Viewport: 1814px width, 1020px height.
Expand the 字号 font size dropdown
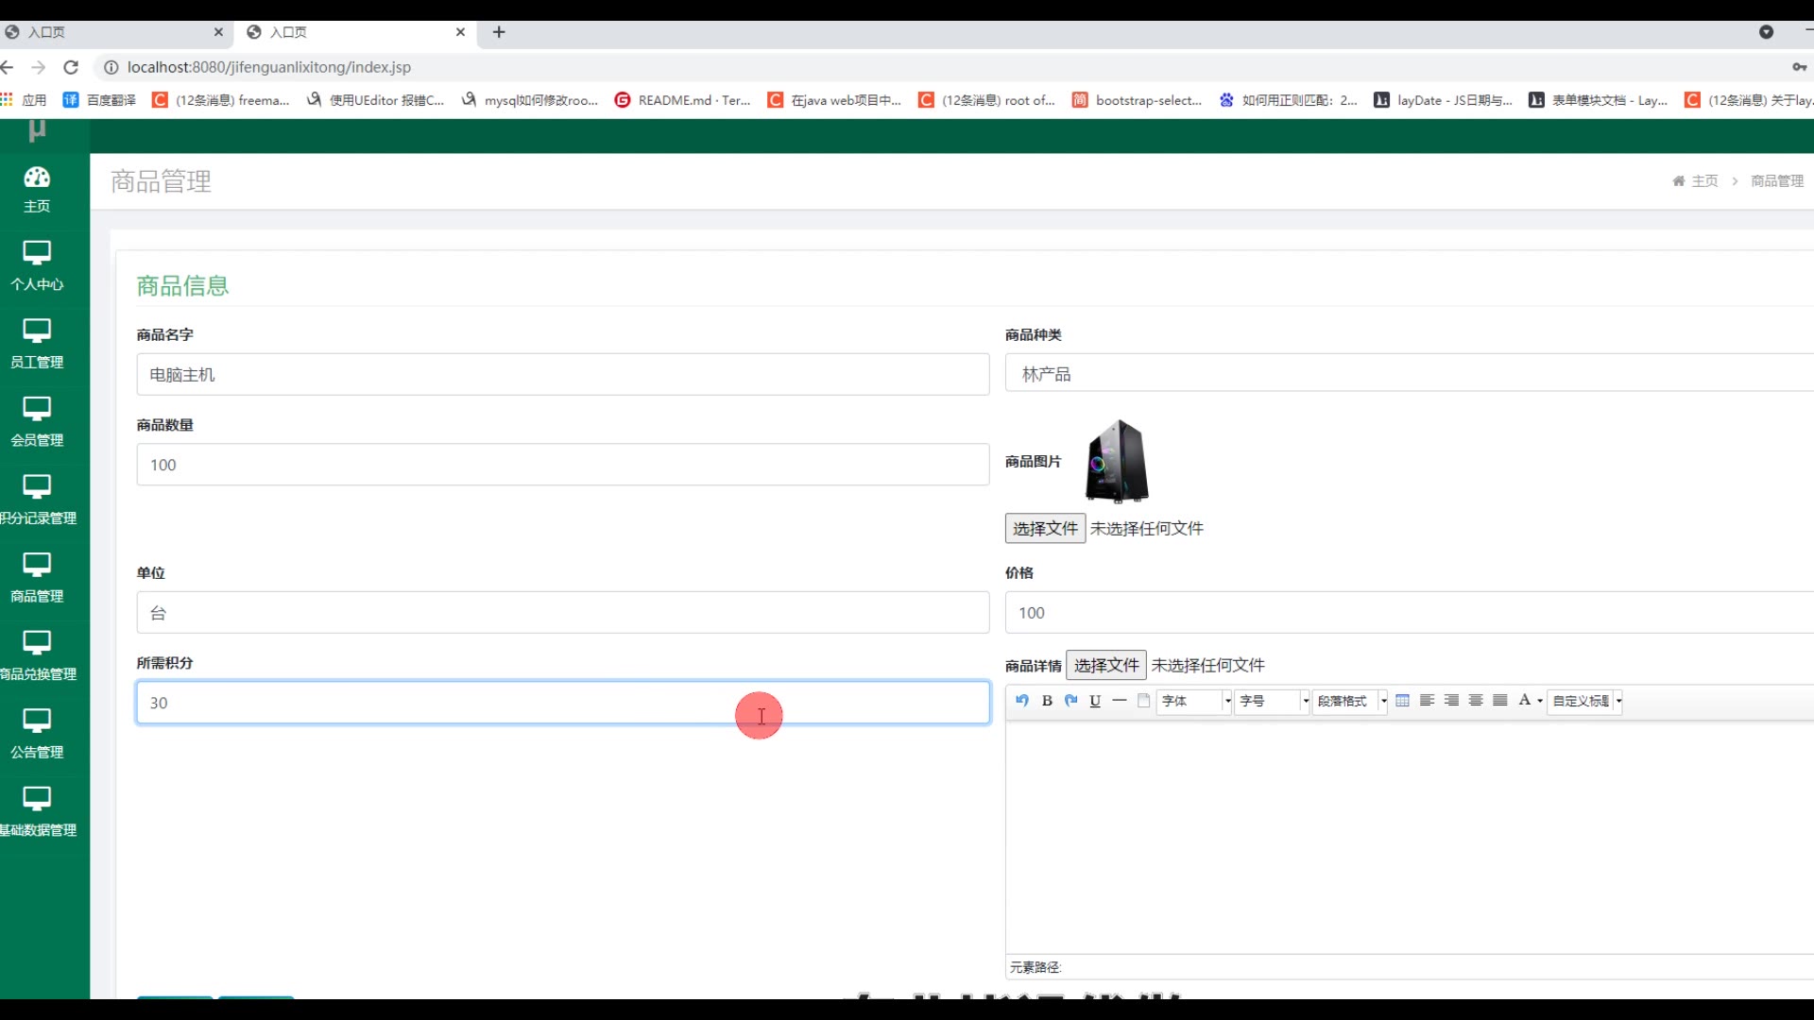pos(1305,701)
